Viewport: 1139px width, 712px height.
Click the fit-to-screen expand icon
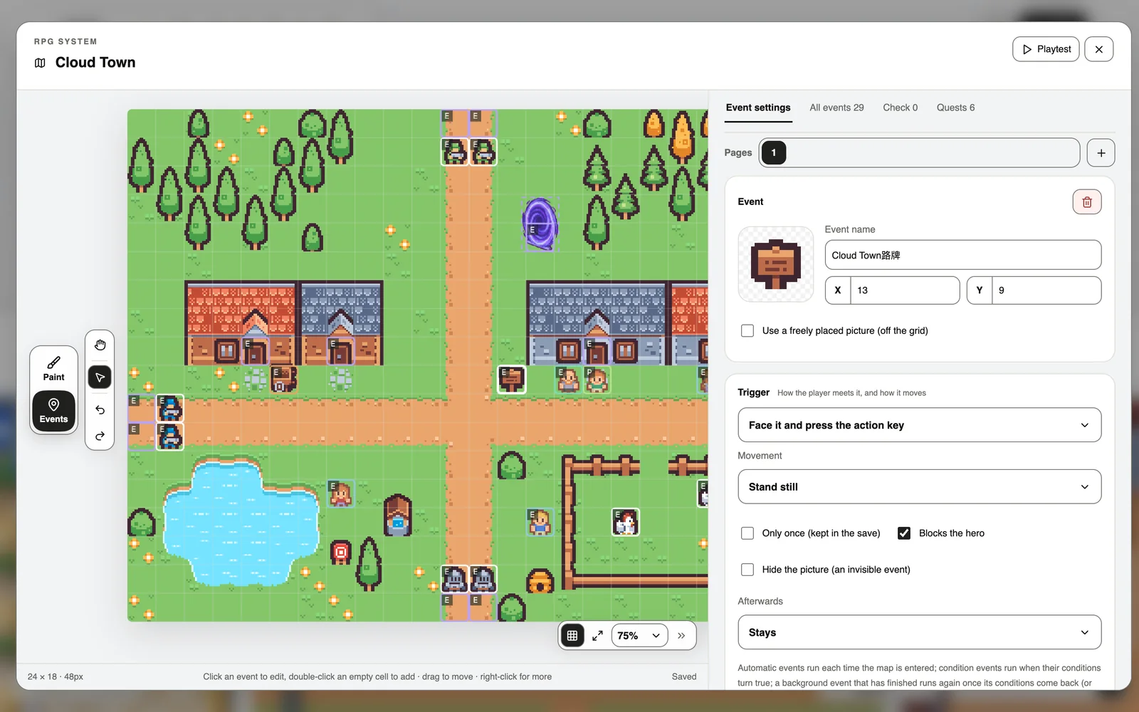[598, 636]
